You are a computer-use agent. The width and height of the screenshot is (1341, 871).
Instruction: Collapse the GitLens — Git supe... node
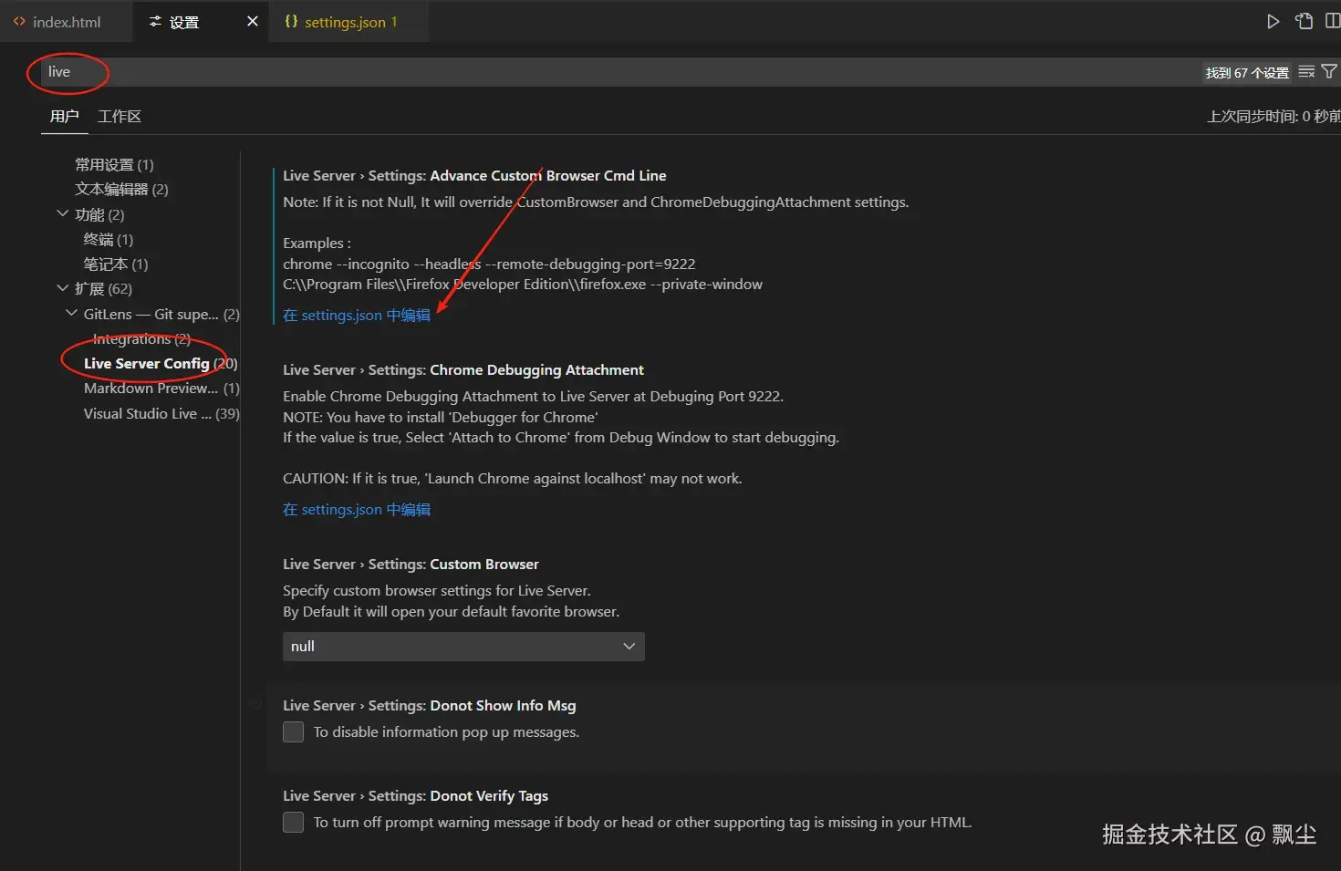pyautogui.click(x=71, y=314)
